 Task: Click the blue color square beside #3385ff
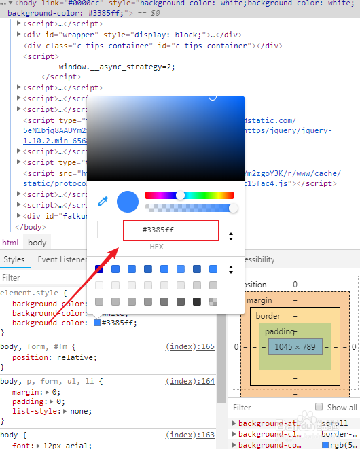[97, 323]
